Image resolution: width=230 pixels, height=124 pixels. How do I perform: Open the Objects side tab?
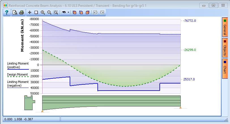(x=225, y=48)
